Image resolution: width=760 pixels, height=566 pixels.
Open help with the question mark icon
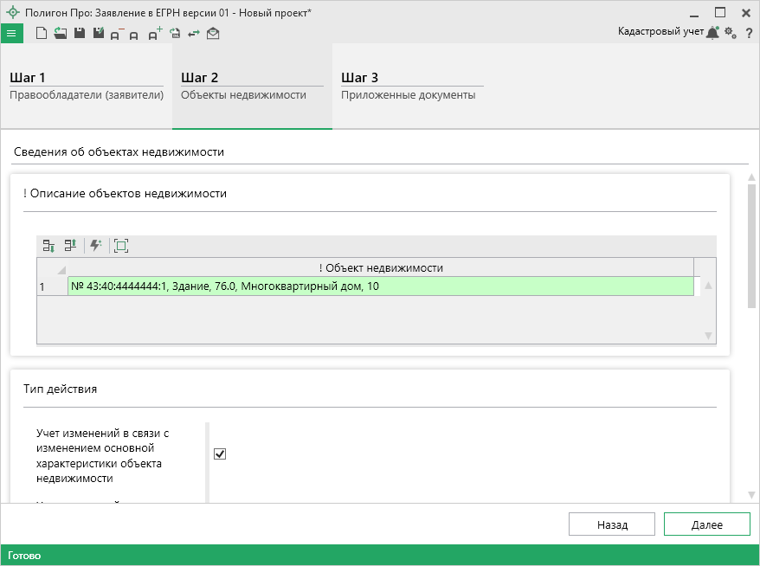click(749, 33)
